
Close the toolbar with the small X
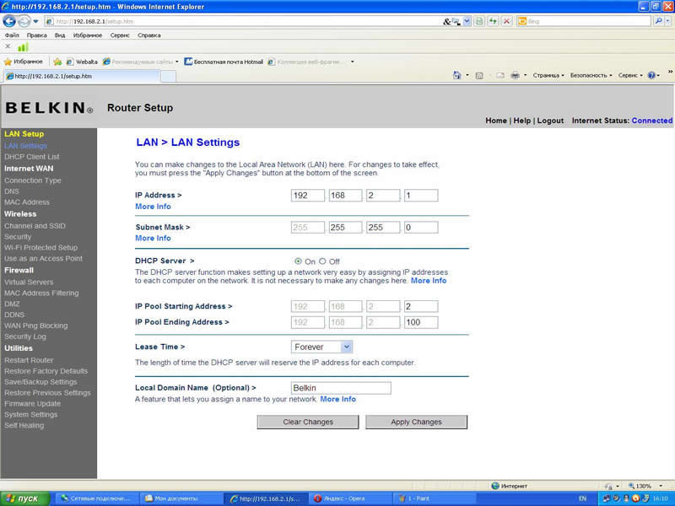tap(8, 46)
